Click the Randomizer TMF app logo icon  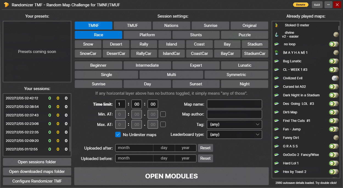point(6,5)
